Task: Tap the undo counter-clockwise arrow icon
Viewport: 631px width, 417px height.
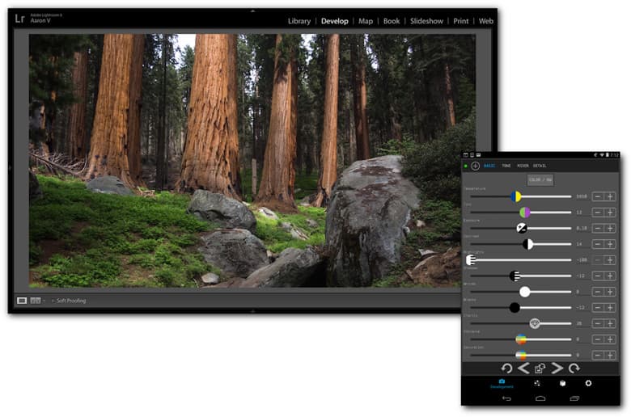Action: 506,368
